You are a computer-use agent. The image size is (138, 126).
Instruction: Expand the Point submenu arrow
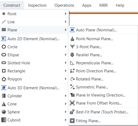coord(66,14)
